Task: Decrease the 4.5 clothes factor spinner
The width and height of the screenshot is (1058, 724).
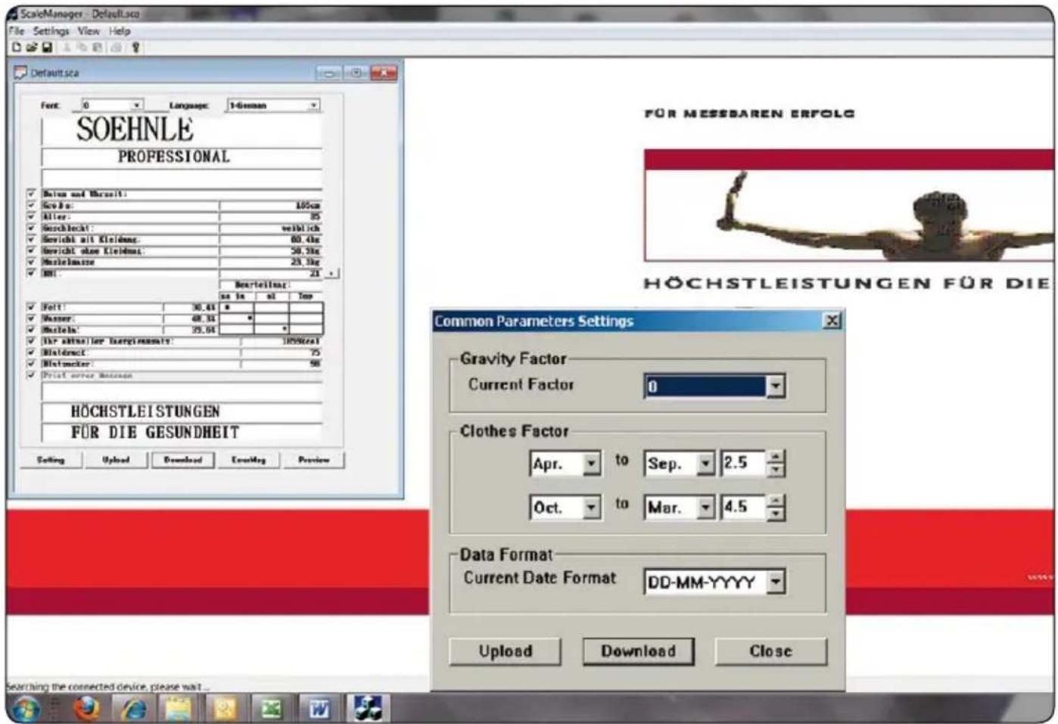Action: [776, 514]
